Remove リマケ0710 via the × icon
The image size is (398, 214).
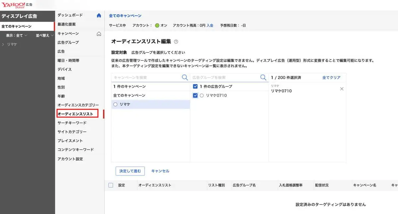342,89
